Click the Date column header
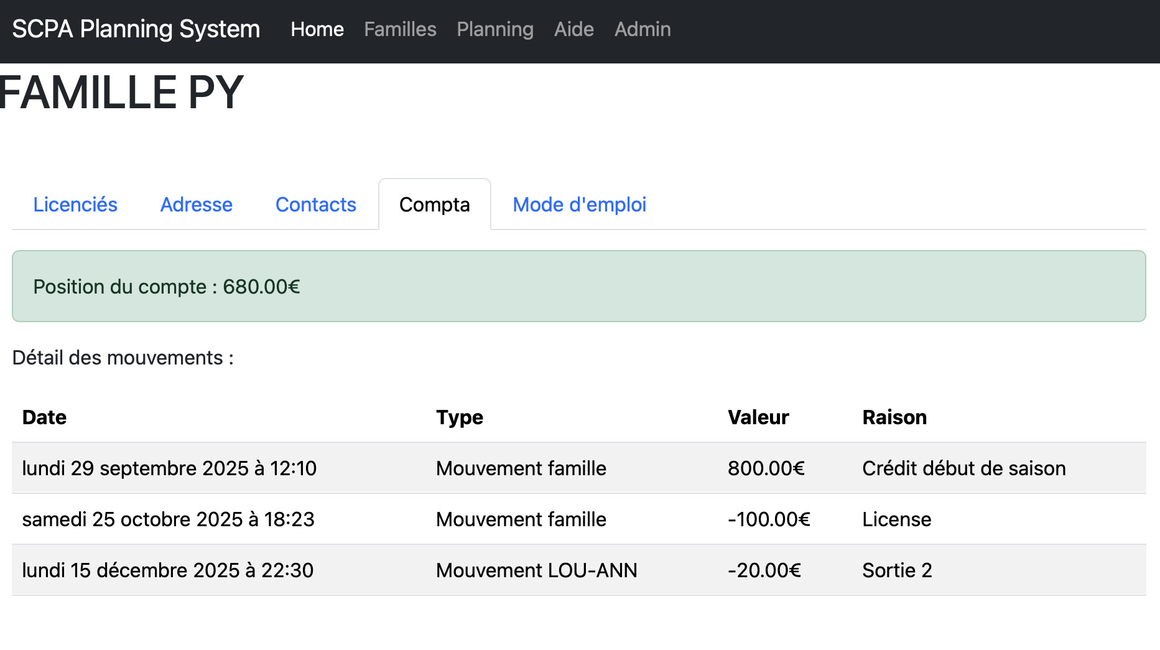This screenshot has width=1160, height=650. tap(44, 417)
